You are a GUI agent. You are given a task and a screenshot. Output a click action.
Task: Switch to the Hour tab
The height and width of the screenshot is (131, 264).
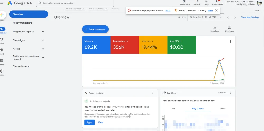point(223,109)
